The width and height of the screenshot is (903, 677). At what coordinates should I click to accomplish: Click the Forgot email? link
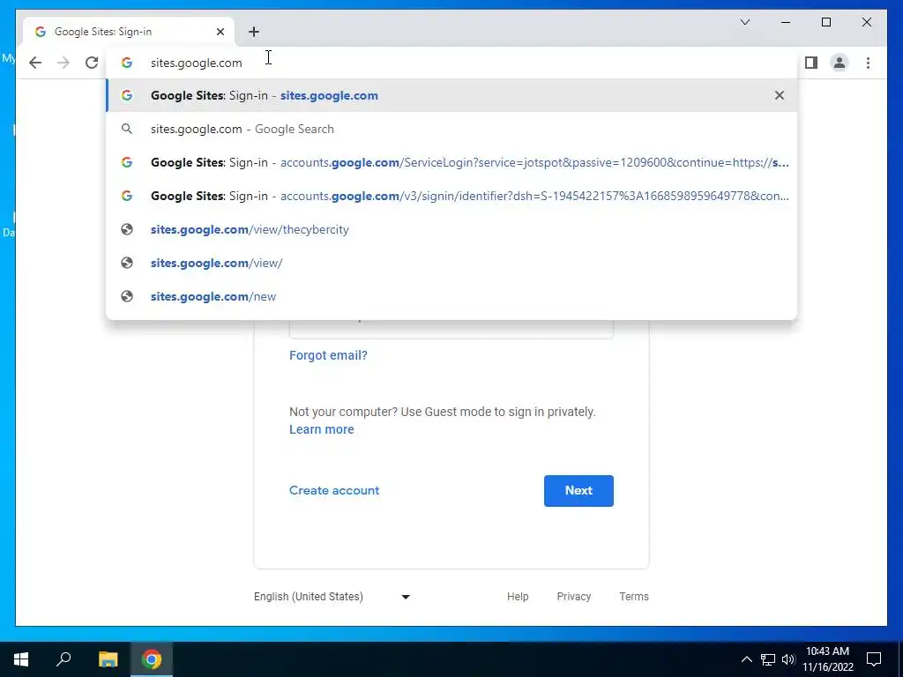(x=328, y=355)
